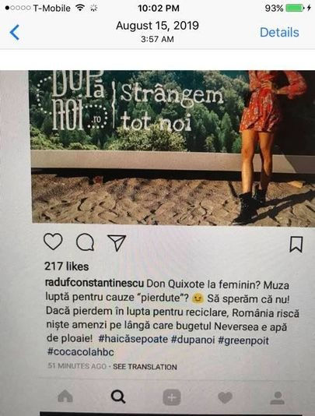Tap the #greenpoit hashtag
Image resolution: width=315 pixels, height=416 pixels.
click(243, 340)
